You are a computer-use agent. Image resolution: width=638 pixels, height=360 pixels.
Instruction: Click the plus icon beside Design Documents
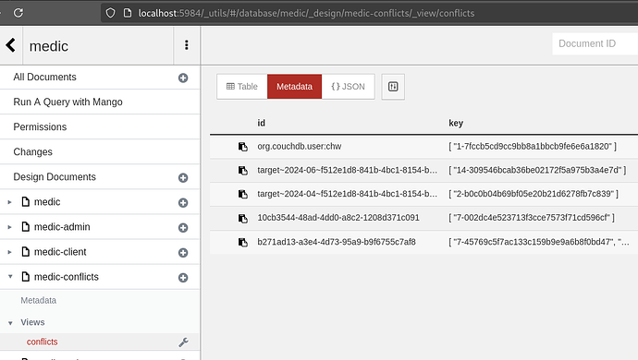[183, 178]
